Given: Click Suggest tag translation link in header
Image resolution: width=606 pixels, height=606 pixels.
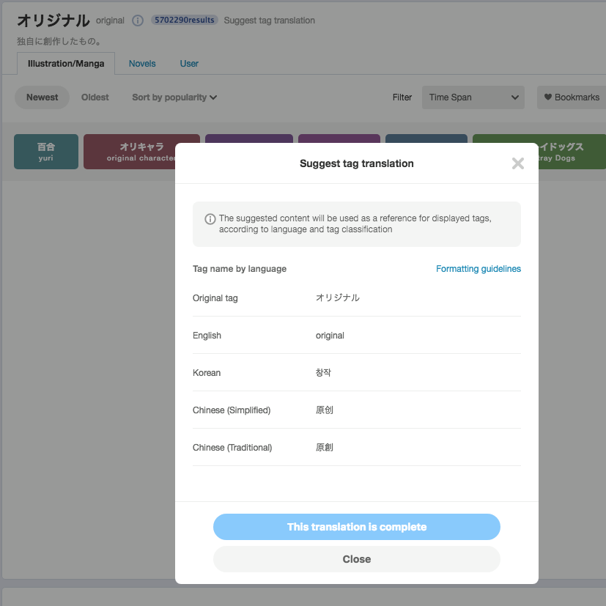Looking at the screenshot, I should pyautogui.click(x=270, y=21).
